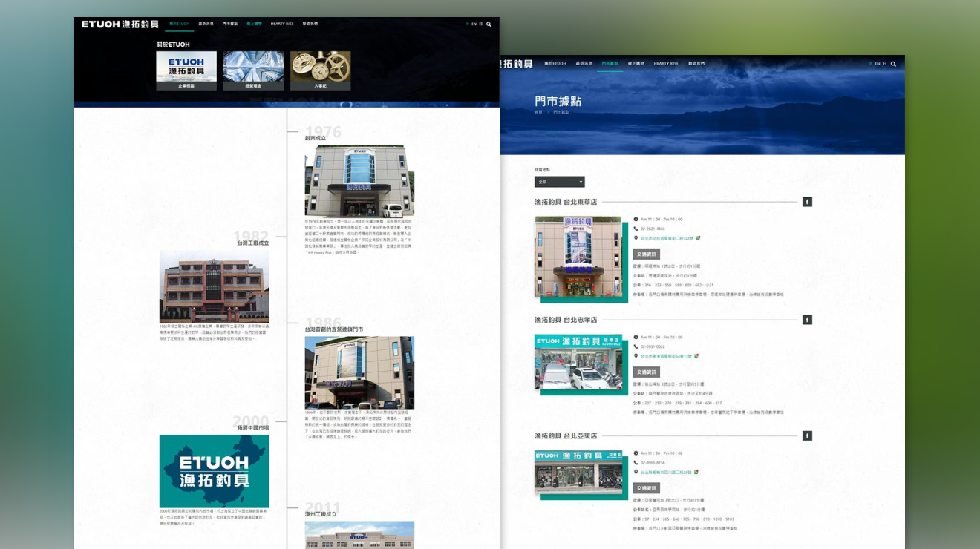The height and width of the screenshot is (549, 980).
Task: Click phone number 02-2821-4486
Action: click(x=653, y=229)
